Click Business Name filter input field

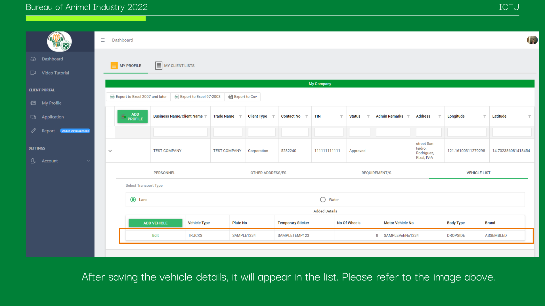[x=180, y=132]
